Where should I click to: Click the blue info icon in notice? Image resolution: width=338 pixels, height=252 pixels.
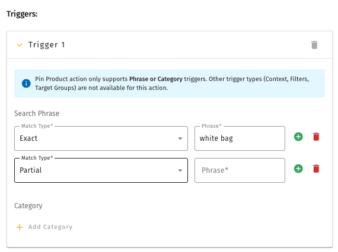click(26, 83)
